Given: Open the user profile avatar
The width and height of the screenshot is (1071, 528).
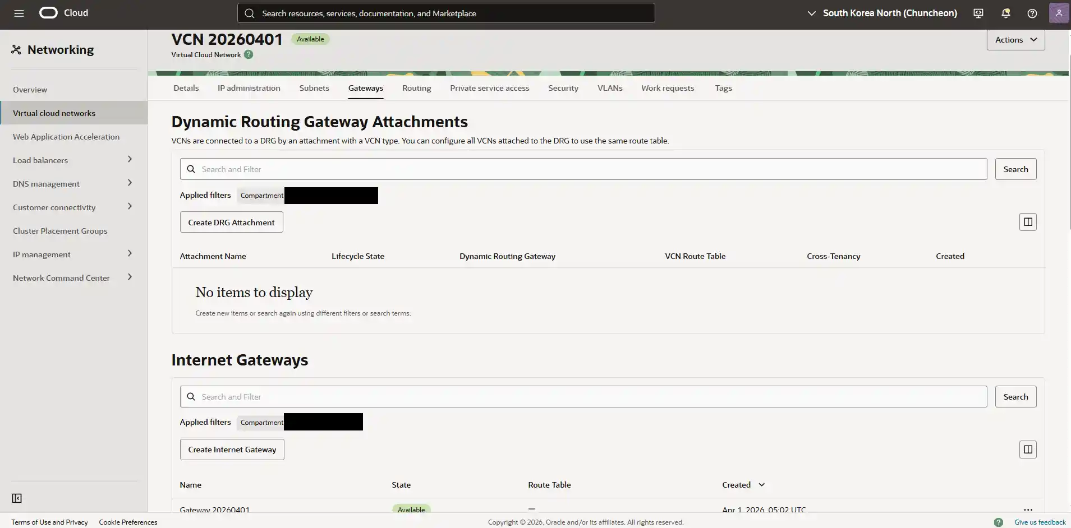Looking at the screenshot, I should pyautogui.click(x=1059, y=13).
